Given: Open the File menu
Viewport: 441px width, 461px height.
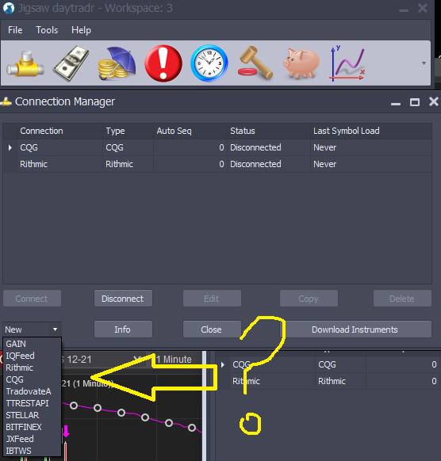Looking at the screenshot, I should pyautogui.click(x=15, y=30).
